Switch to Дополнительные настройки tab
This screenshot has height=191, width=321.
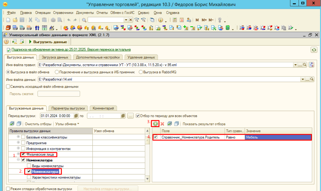pos(98,57)
